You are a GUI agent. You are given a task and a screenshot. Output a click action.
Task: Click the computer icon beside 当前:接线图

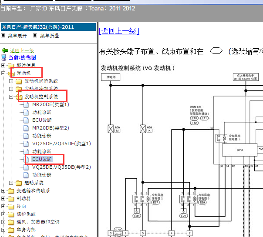[3, 57]
